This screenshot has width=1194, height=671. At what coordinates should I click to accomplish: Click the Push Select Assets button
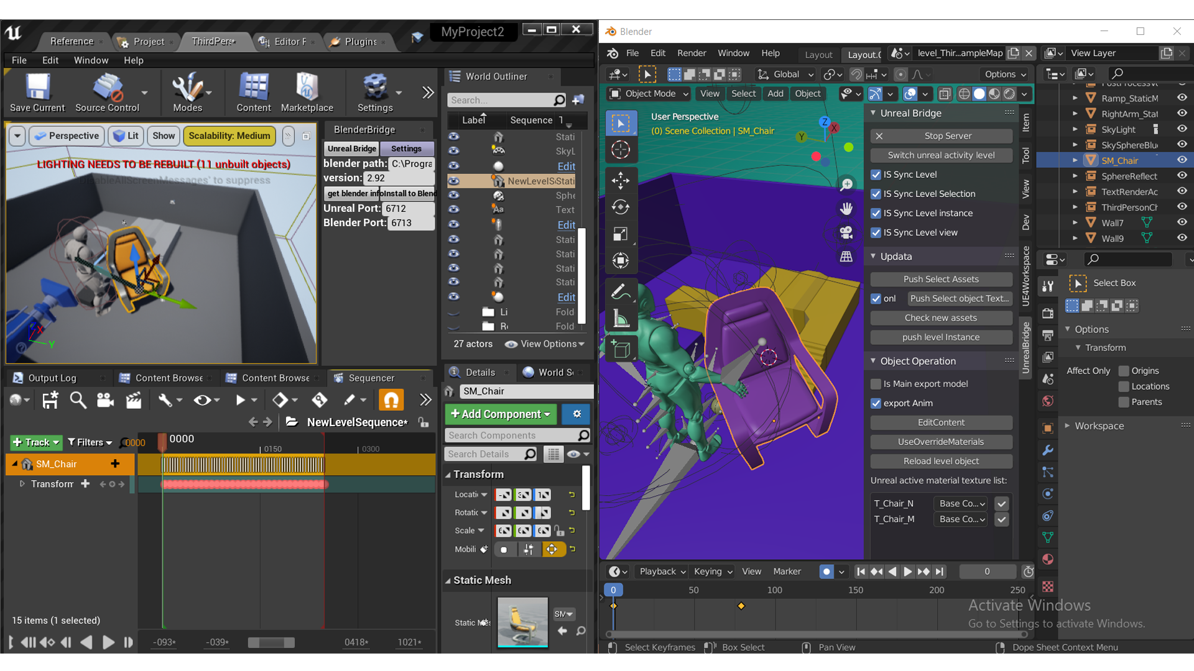940,279
